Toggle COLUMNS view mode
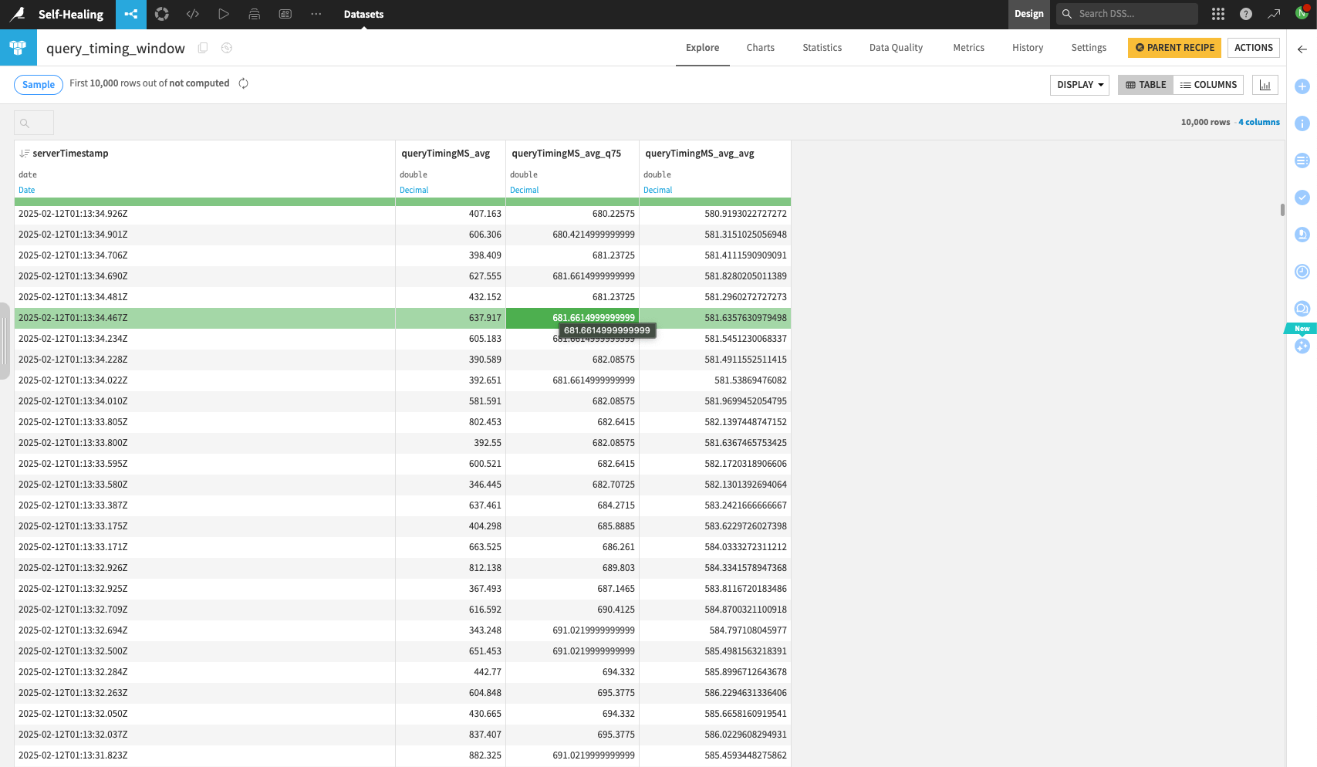The image size is (1317, 767). 1208,85
